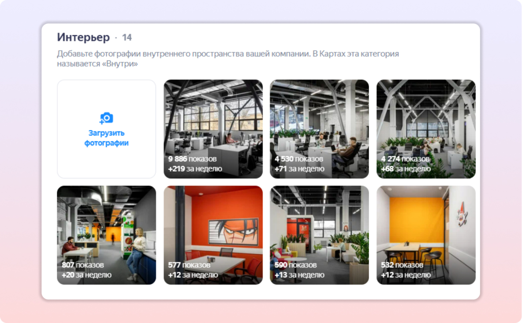Click the camera upload icon
Image resolution: width=522 pixels, height=323 pixels.
(106, 118)
